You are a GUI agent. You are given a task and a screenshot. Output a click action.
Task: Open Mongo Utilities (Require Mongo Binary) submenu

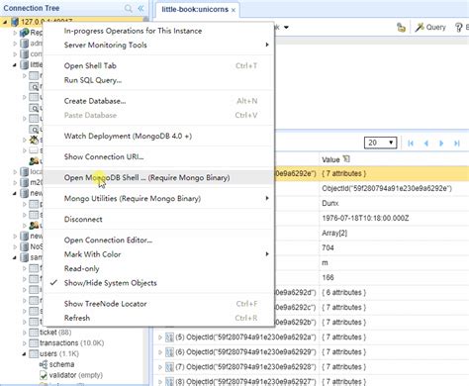pos(159,198)
